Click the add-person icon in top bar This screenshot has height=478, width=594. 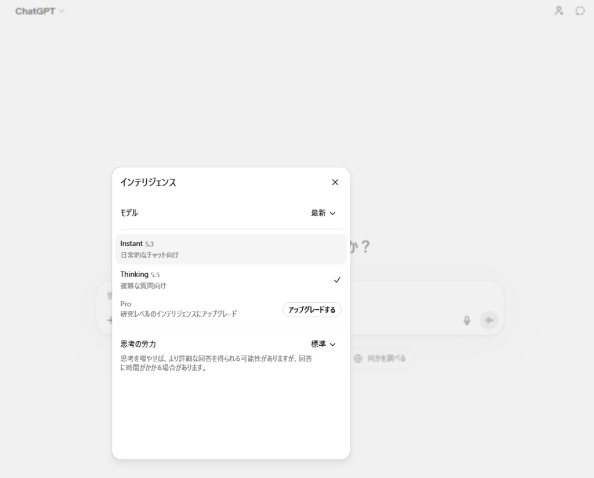(559, 10)
